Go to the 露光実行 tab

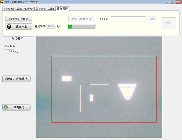pyautogui.click(x=62, y=9)
